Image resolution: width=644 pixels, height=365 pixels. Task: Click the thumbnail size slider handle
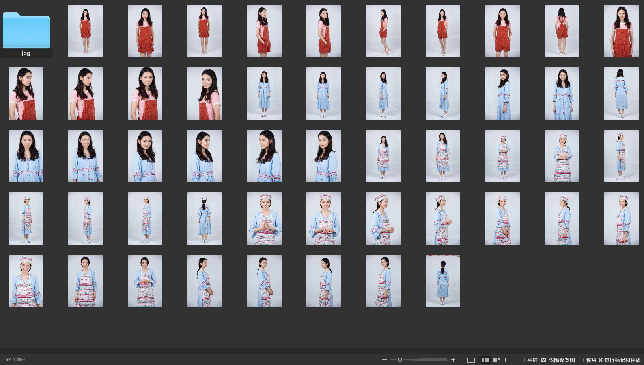tap(400, 360)
